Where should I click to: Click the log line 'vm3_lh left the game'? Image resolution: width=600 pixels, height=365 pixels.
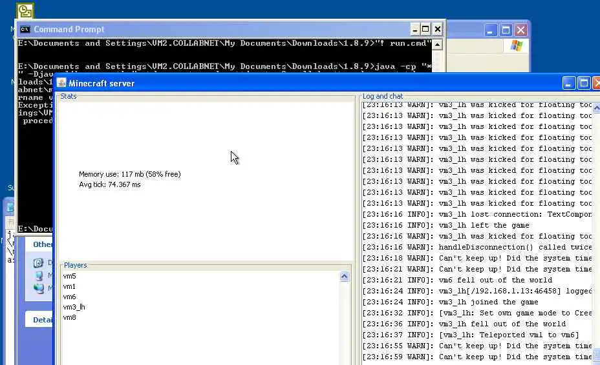coord(446,225)
